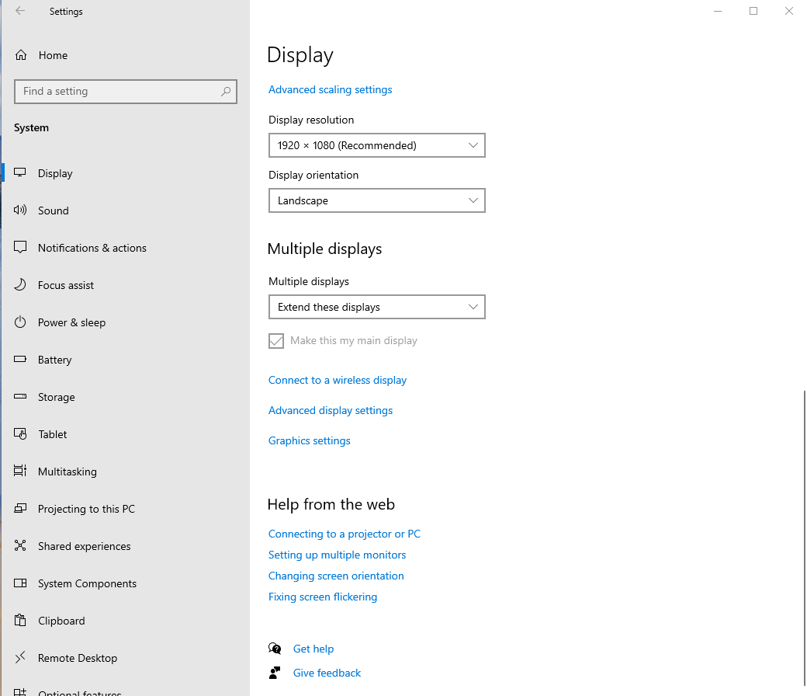Viewport: 807px width, 696px height.
Task: Select the Remote Desktop icon
Action: (21, 658)
